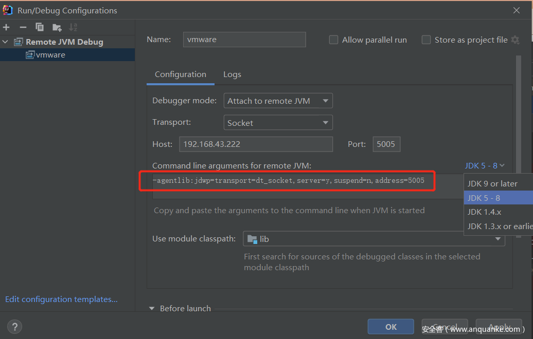The height and width of the screenshot is (339, 533).
Task: Choose JDK 9 or later from list
Action: coord(492,184)
